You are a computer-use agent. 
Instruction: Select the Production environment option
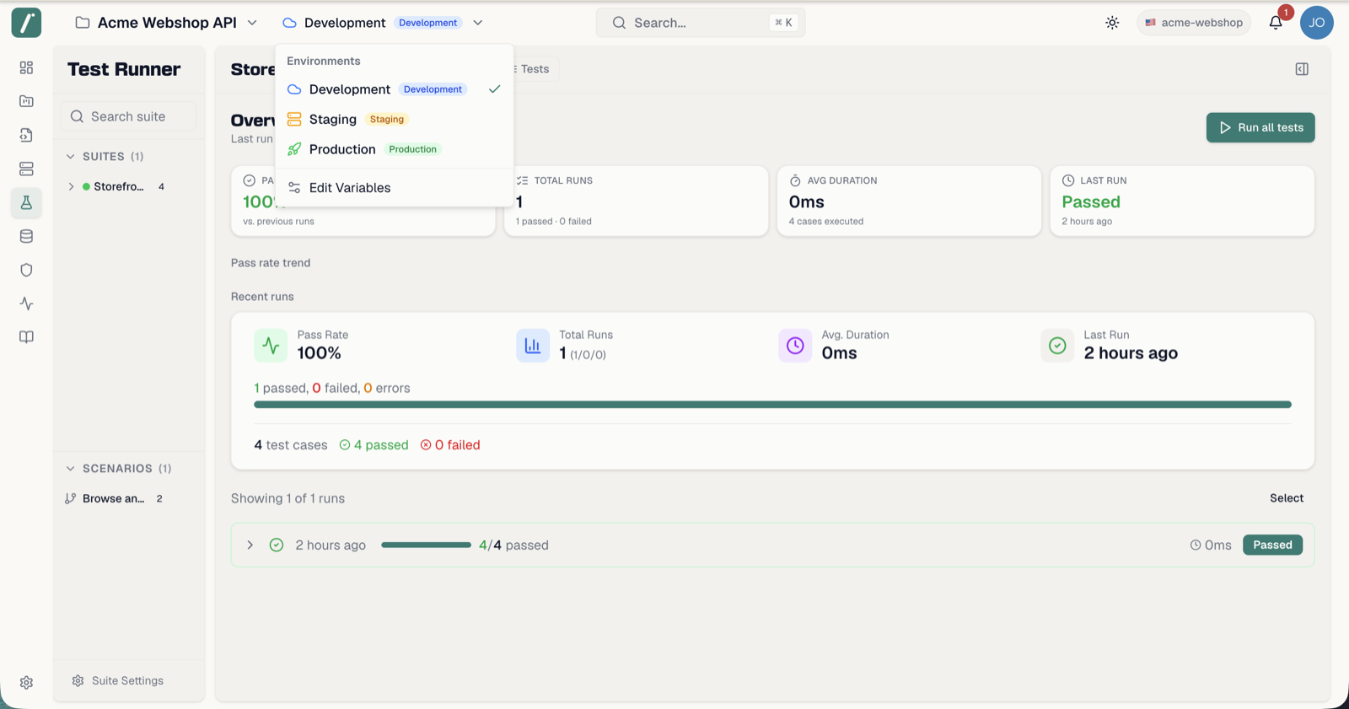point(394,149)
